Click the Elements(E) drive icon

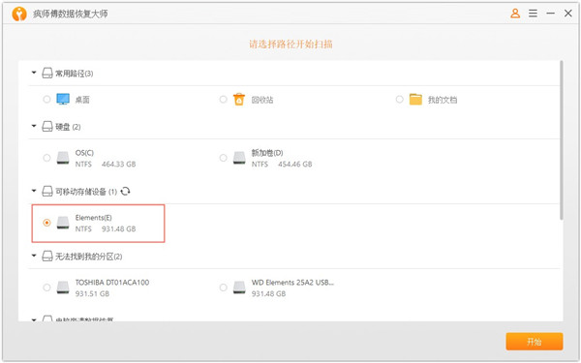click(63, 223)
